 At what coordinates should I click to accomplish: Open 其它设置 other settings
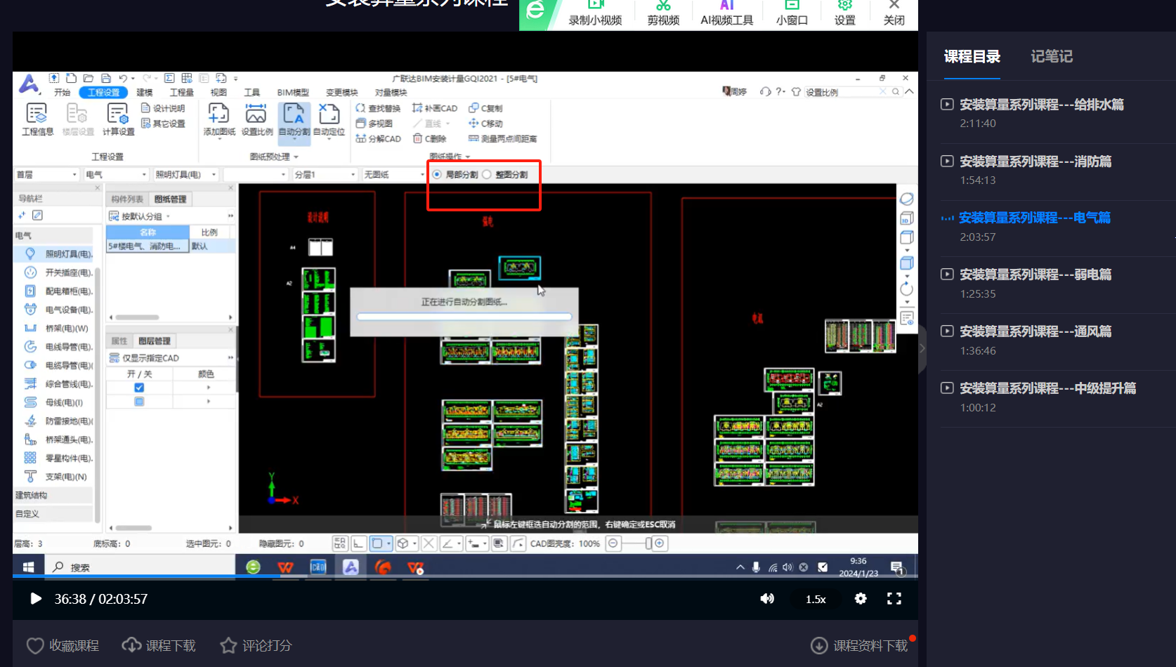pyautogui.click(x=163, y=124)
